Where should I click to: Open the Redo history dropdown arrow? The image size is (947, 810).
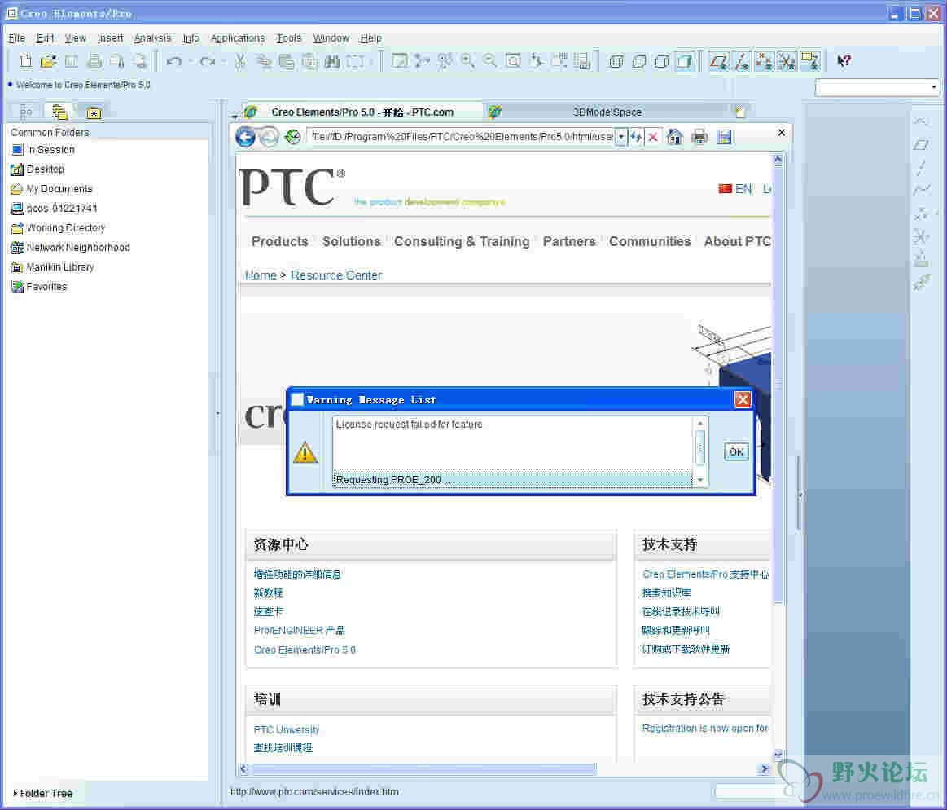coord(224,61)
